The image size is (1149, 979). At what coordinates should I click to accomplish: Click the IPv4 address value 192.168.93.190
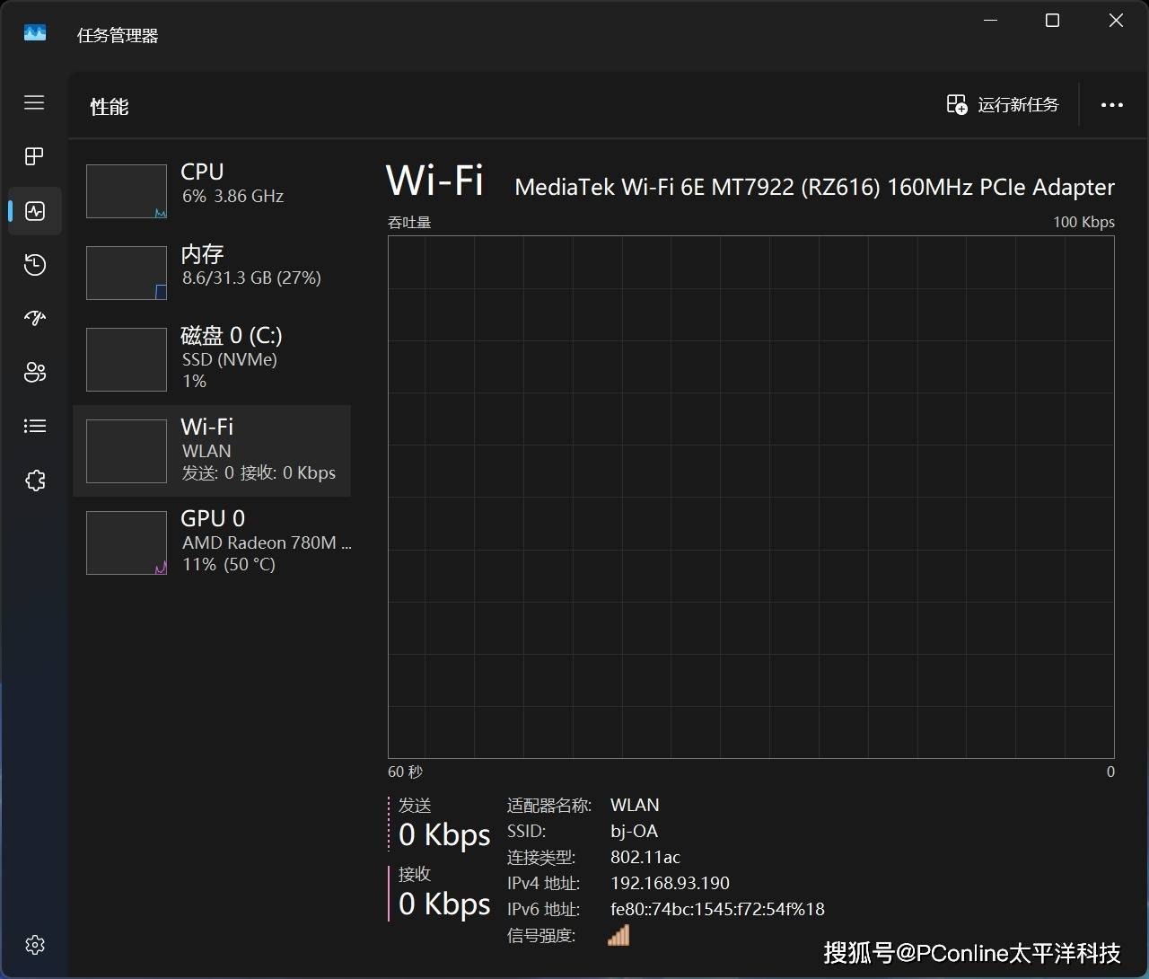pyautogui.click(x=670, y=883)
